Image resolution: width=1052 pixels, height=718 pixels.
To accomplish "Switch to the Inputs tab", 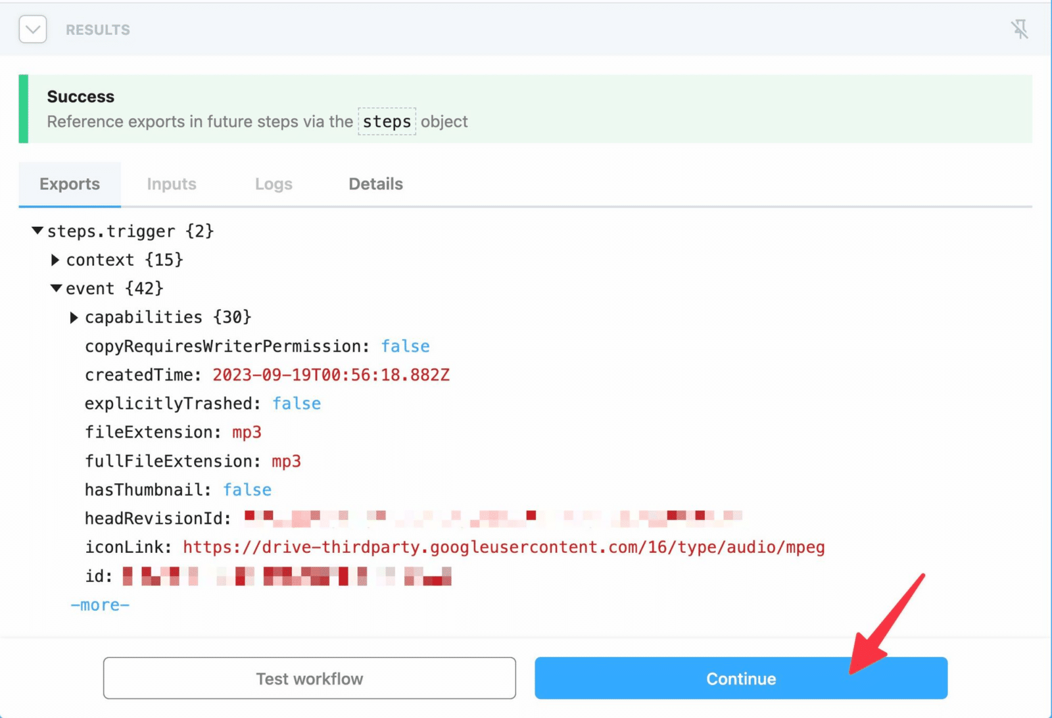I will pos(171,184).
